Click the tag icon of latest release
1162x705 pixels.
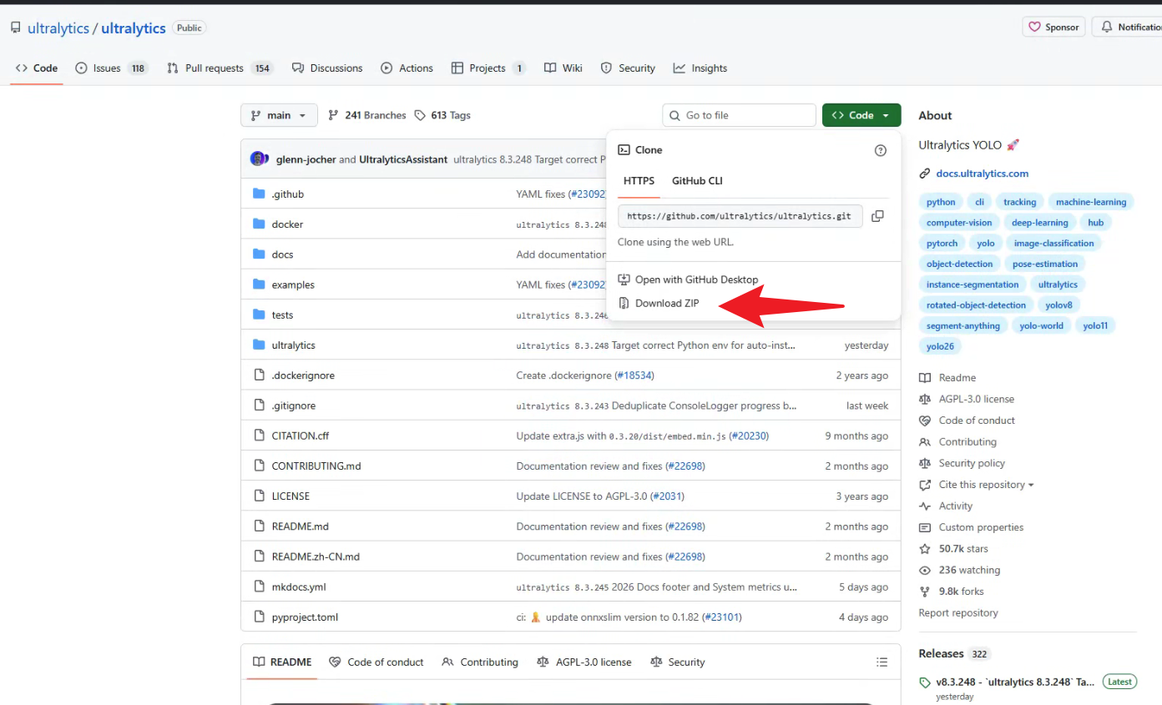coord(925,682)
